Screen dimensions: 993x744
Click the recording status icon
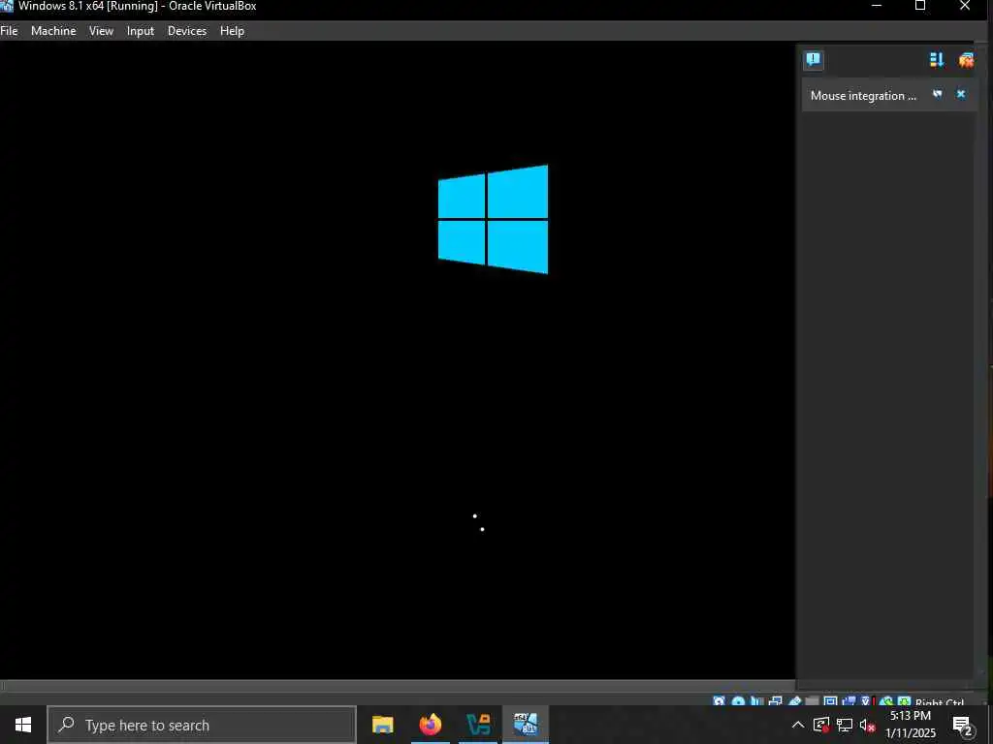pyautogui.click(x=849, y=701)
